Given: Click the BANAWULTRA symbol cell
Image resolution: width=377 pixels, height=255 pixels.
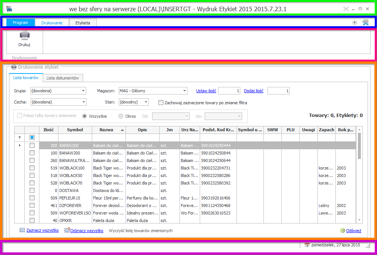Looking at the screenshot, I should [75, 160].
